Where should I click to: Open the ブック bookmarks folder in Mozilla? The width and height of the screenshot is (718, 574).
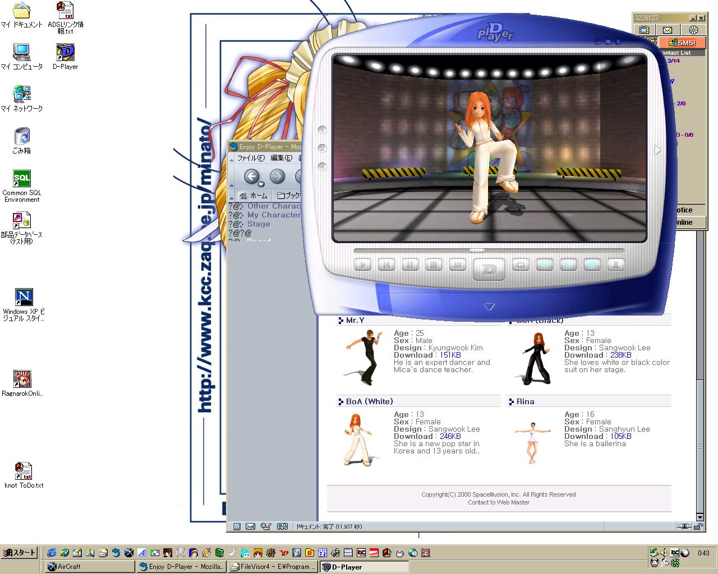pyautogui.click(x=288, y=196)
